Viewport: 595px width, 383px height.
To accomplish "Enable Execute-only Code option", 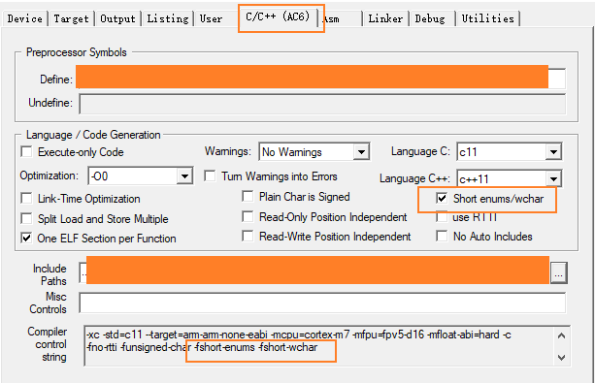I will pos(26,151).
